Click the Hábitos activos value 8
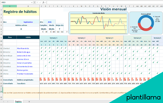 tap(21, 29)
